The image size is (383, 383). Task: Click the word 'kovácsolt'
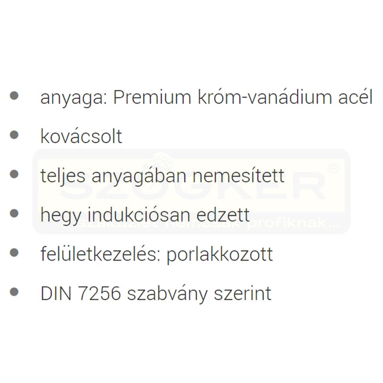tap(81, 136)
